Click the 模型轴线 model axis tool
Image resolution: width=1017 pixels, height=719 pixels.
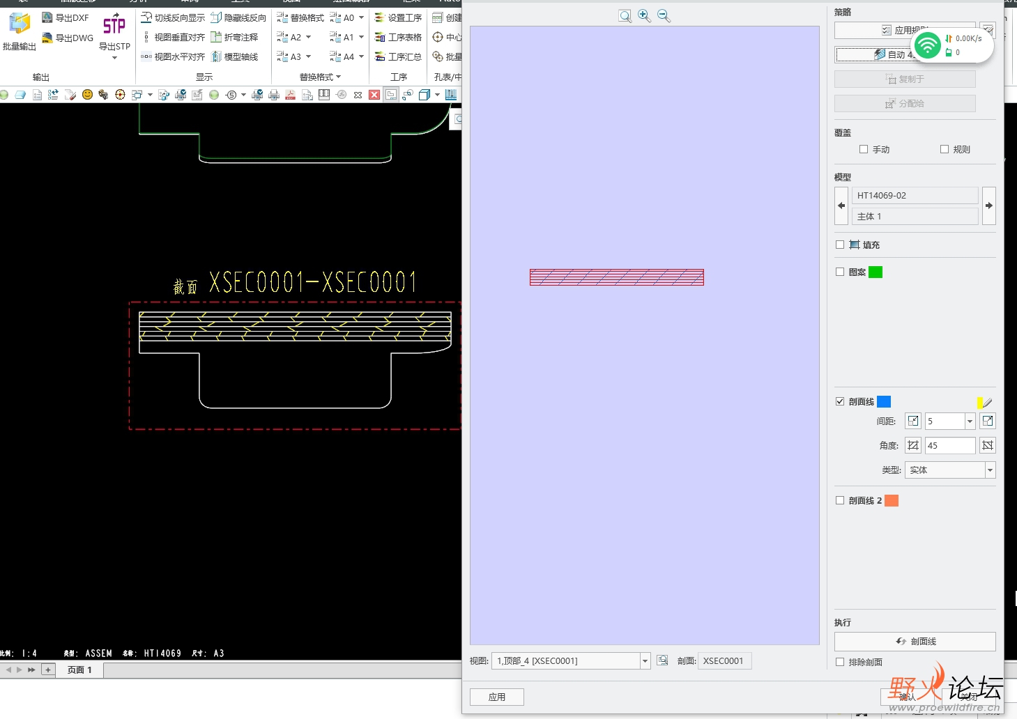click(234, 56)
